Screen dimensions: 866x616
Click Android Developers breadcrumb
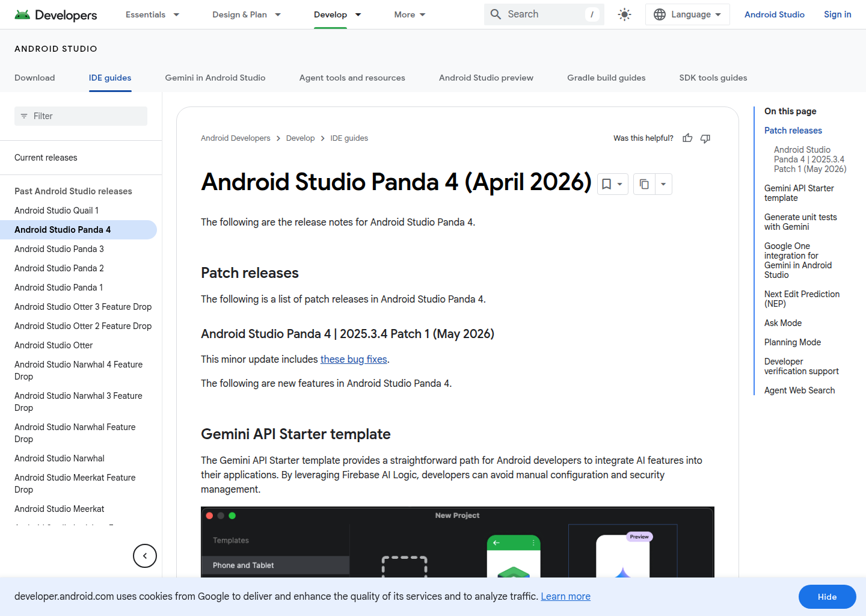click(x=236, y=138)
